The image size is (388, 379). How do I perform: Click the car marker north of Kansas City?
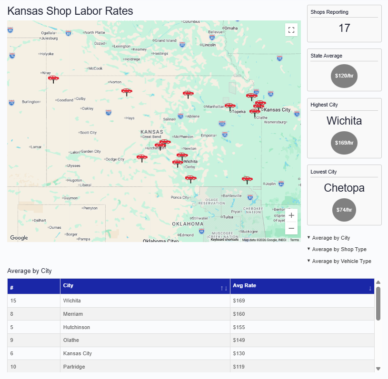(252, 97)
